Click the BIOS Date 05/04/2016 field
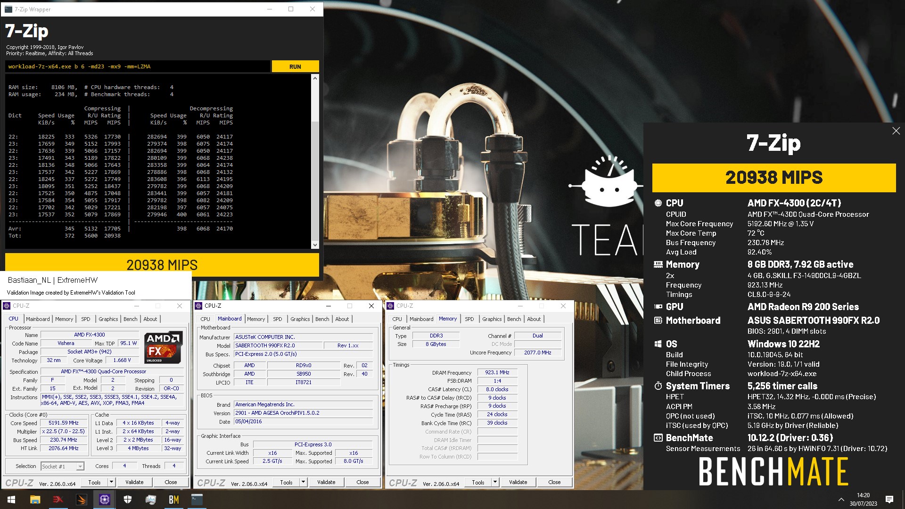Screen dimensions: 905x509 coord(304,422)
